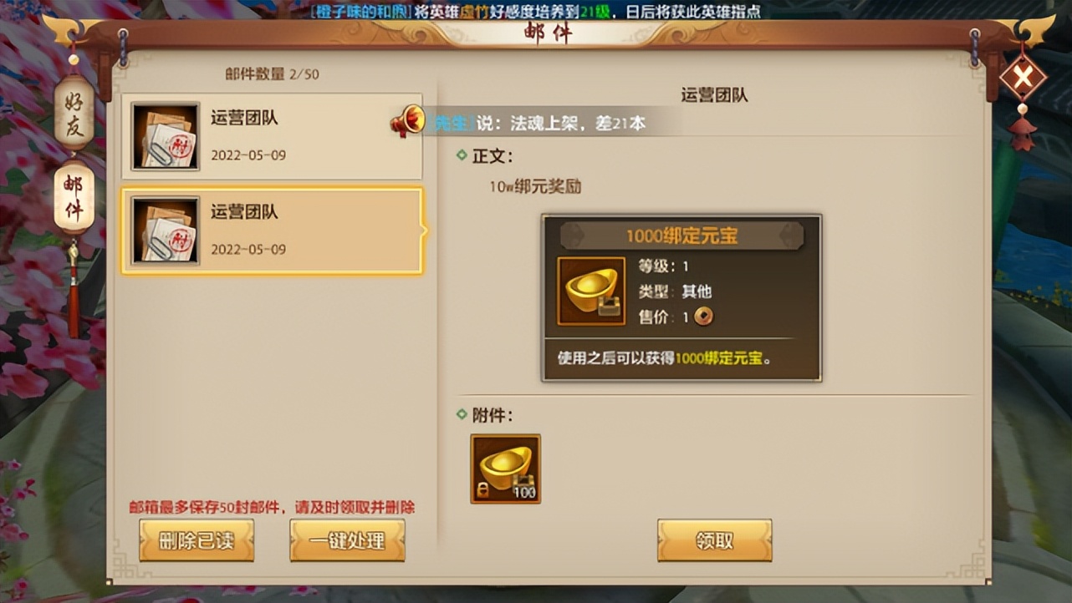Click the 正文 section diamond marker
Screen dimensions: 1072x603
(462, 155)
